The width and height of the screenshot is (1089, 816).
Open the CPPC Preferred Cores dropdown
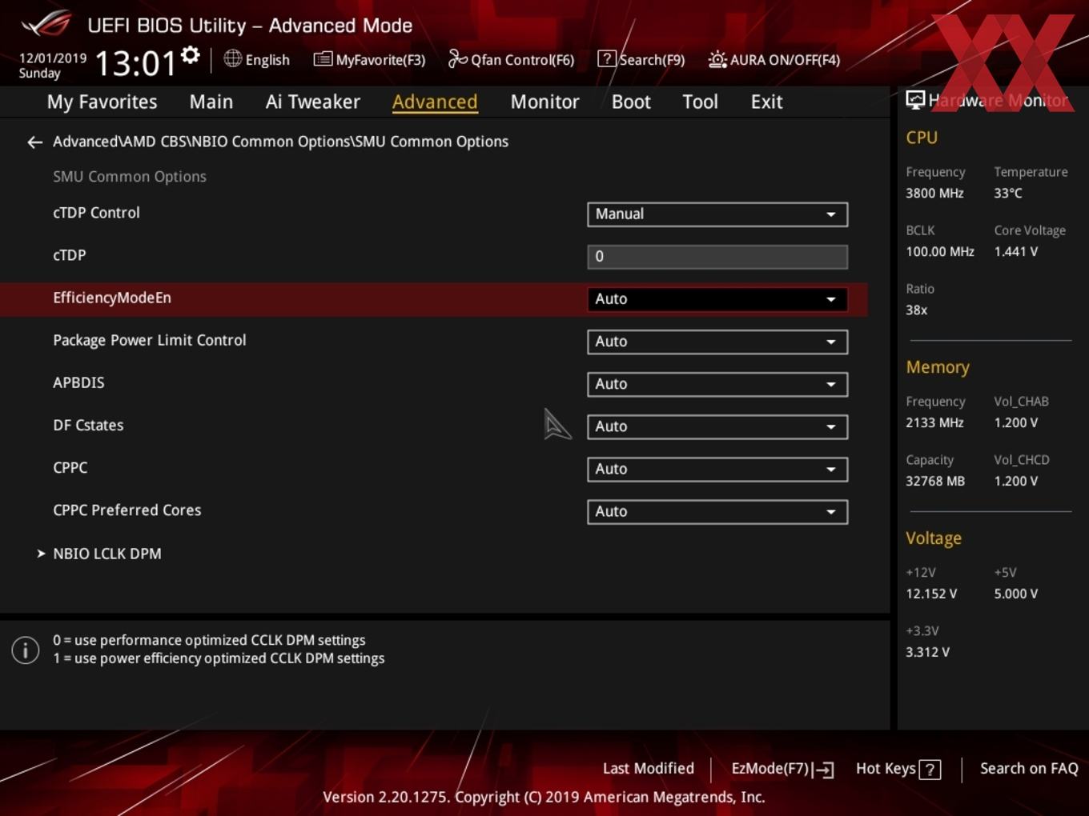717,511
